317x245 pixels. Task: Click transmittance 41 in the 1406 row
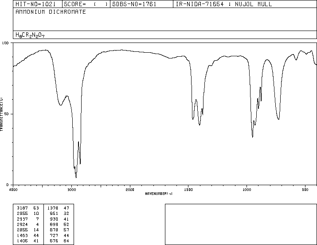point(36,241)
